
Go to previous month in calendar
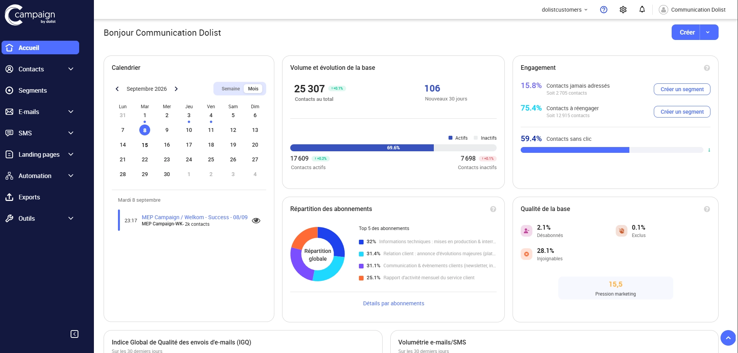tap(117, 89)
